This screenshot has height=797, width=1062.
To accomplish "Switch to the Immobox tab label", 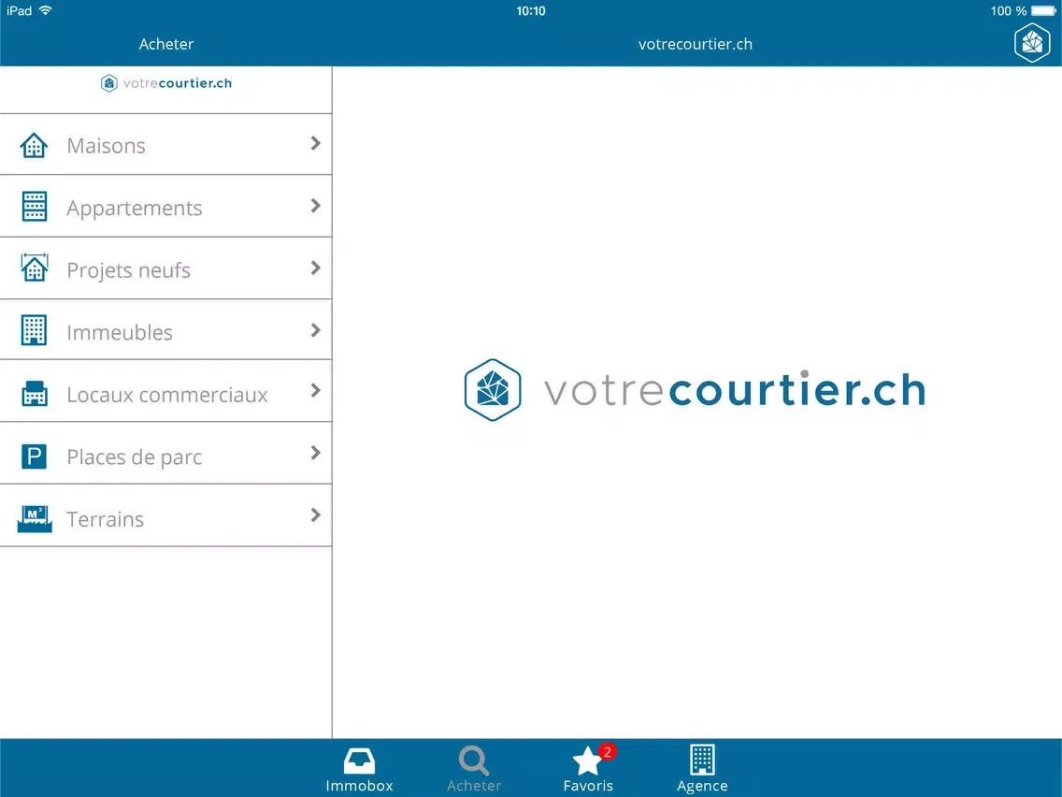I will click(359, 786).
